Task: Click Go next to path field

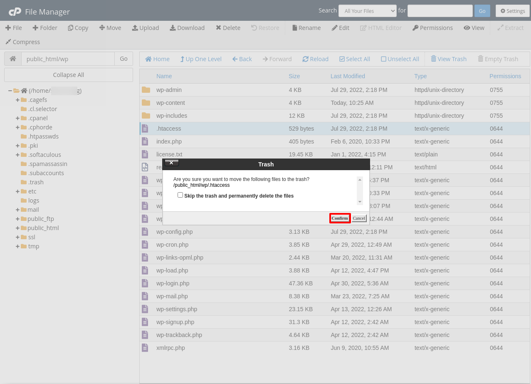Action: click(x=123, y=59)
